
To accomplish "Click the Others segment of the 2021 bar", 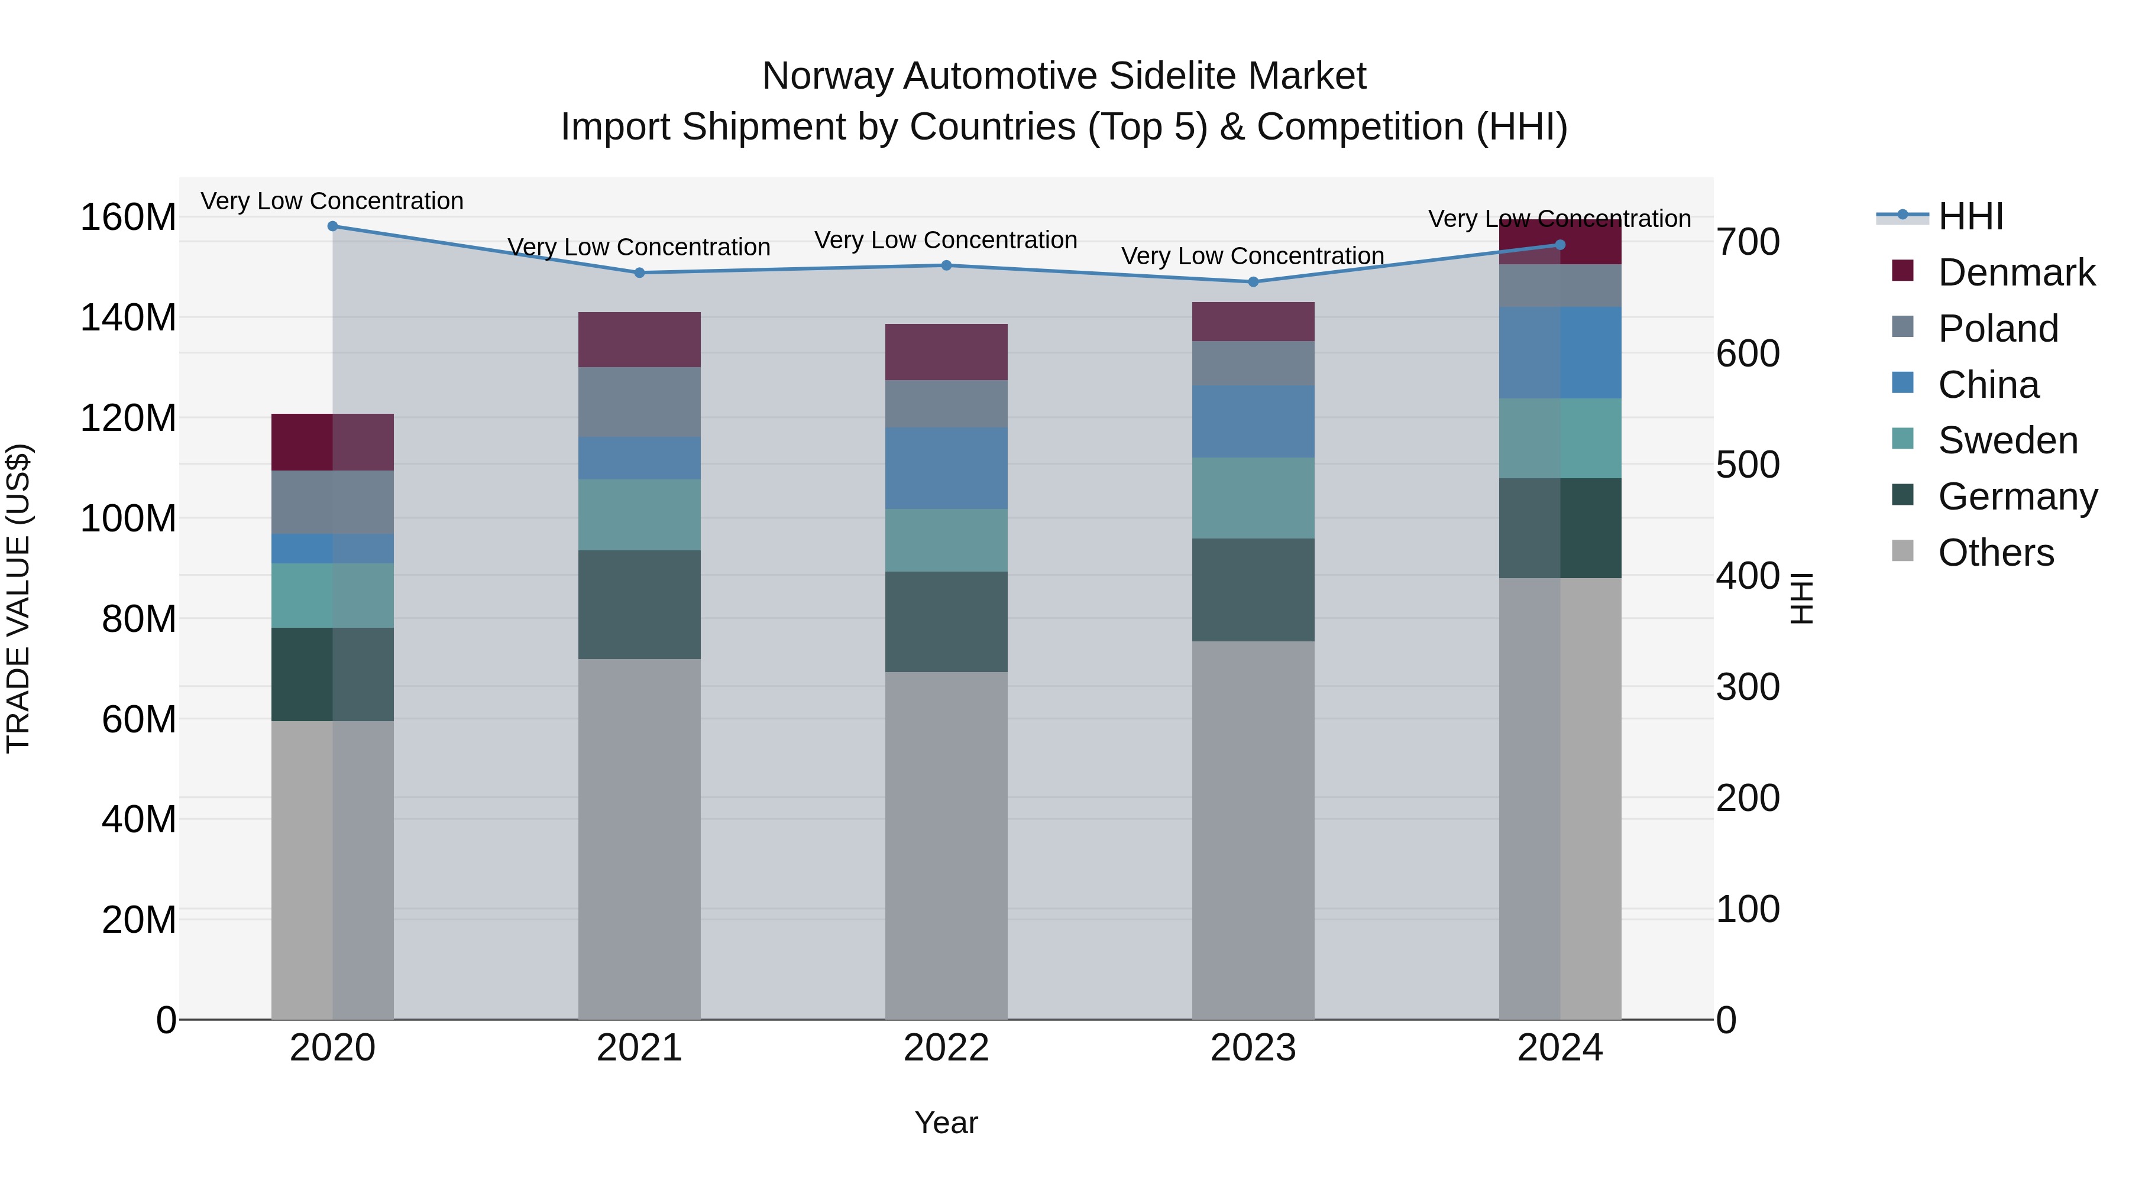I will click(x=640, y=839).
